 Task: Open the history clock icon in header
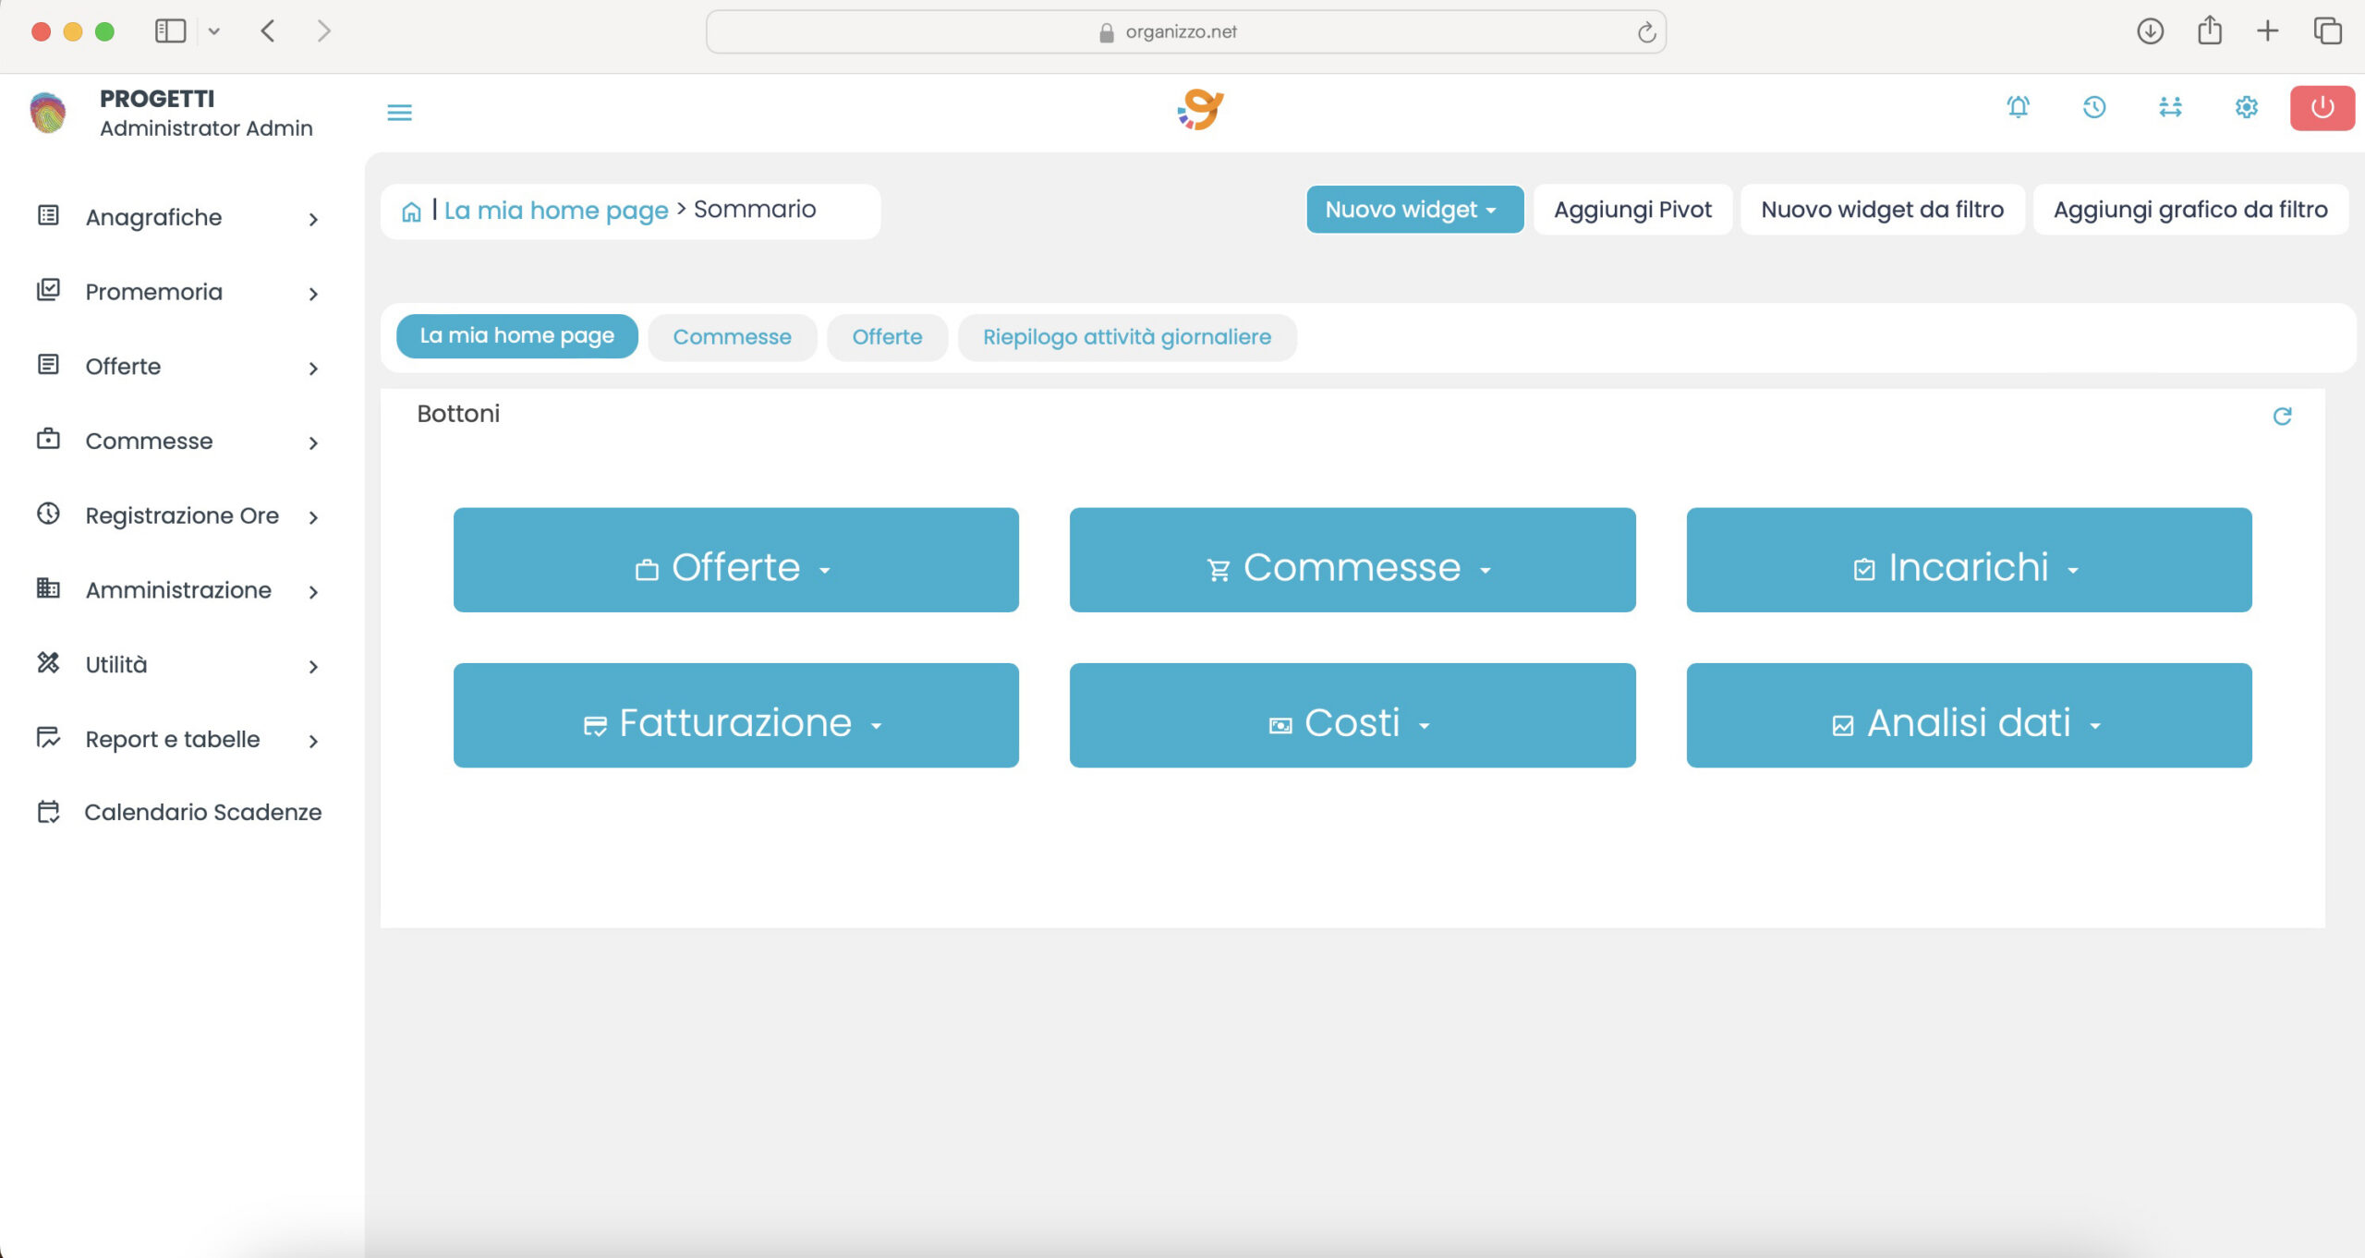tap(2094, 107)
